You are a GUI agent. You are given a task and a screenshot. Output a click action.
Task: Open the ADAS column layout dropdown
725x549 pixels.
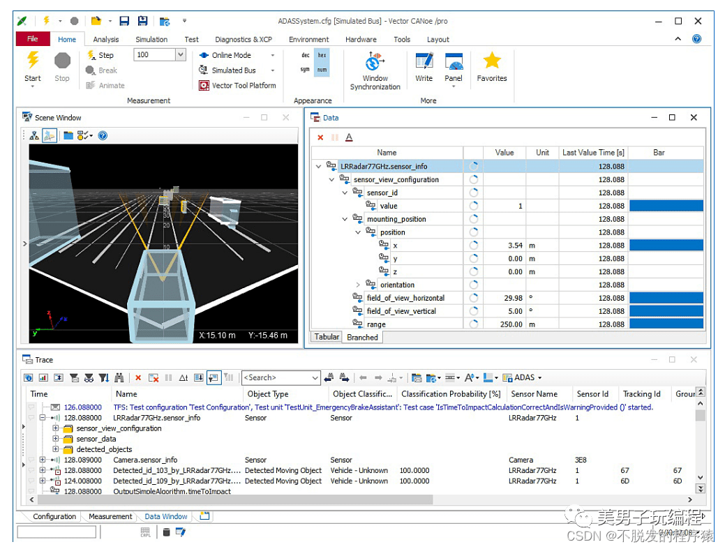coord(523,377)
